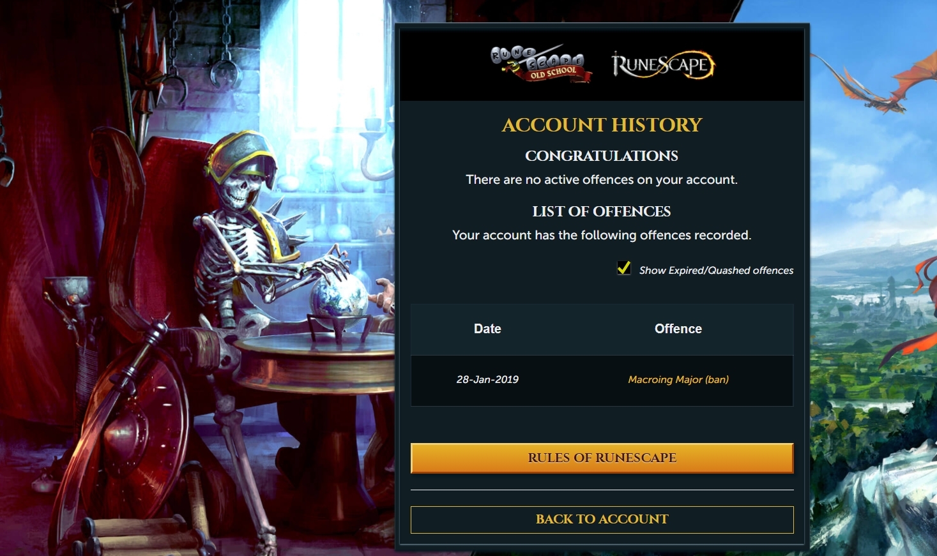Click the 'no active offences' message text

click(602, 179)
